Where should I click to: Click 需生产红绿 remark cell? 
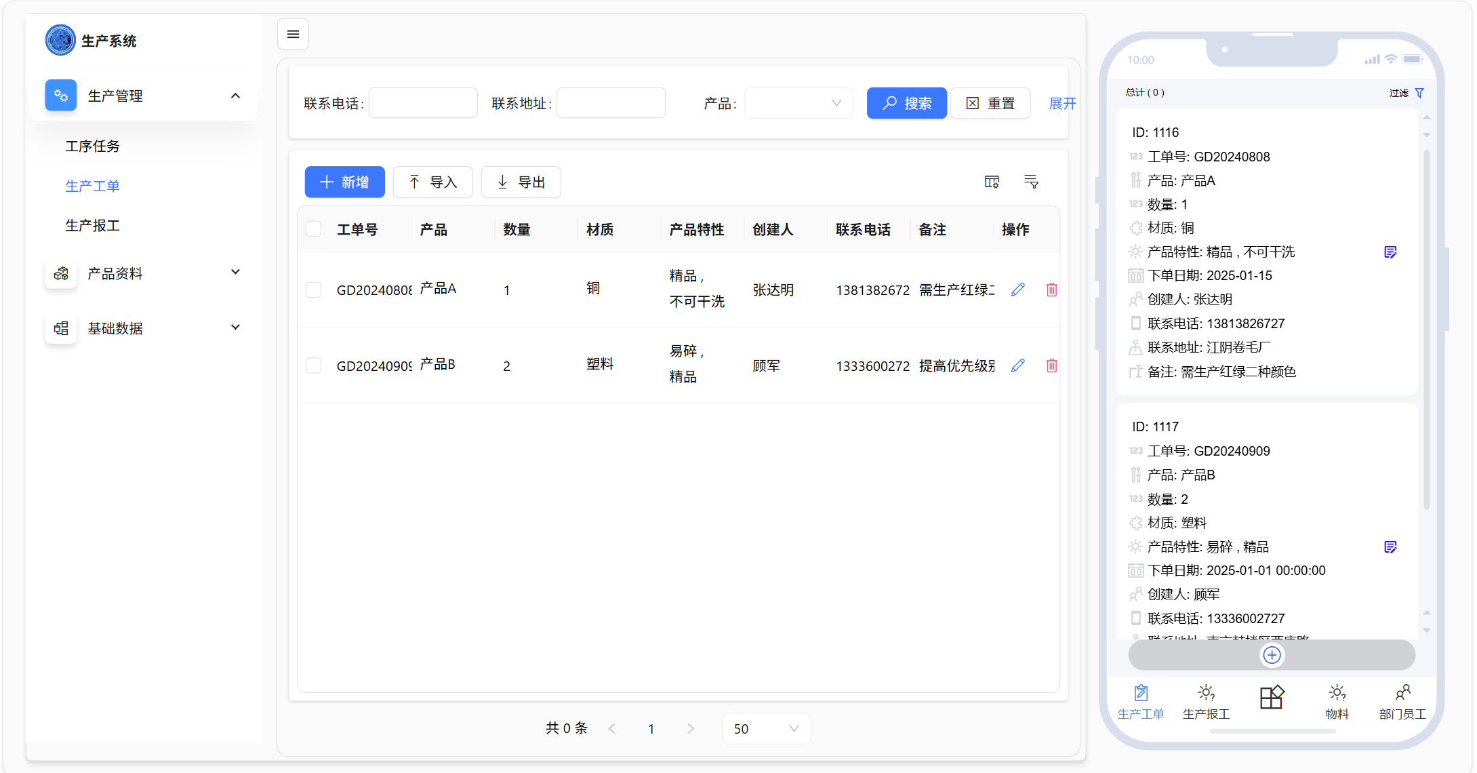pyautogui.click(x=956, y=290)
